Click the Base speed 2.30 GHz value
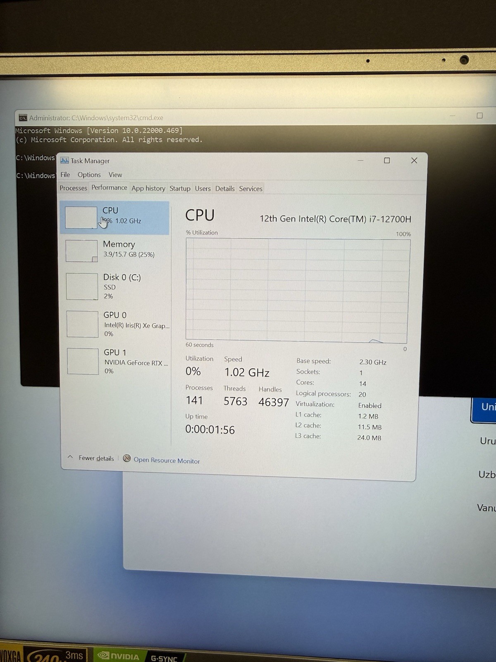Image resolution: width=496 pixels, height=662 pixels. pyautogui.click(x=373, y=362)
